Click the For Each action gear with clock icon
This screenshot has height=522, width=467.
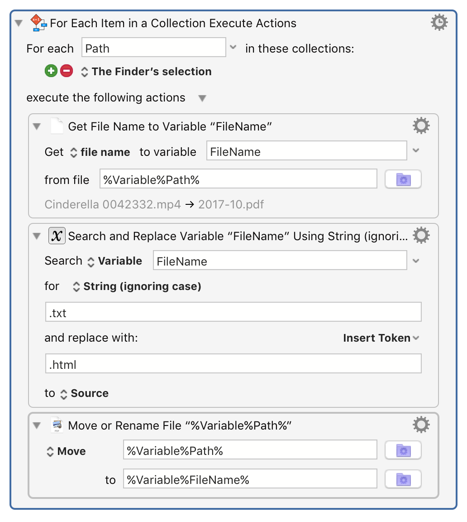[439, 23]
